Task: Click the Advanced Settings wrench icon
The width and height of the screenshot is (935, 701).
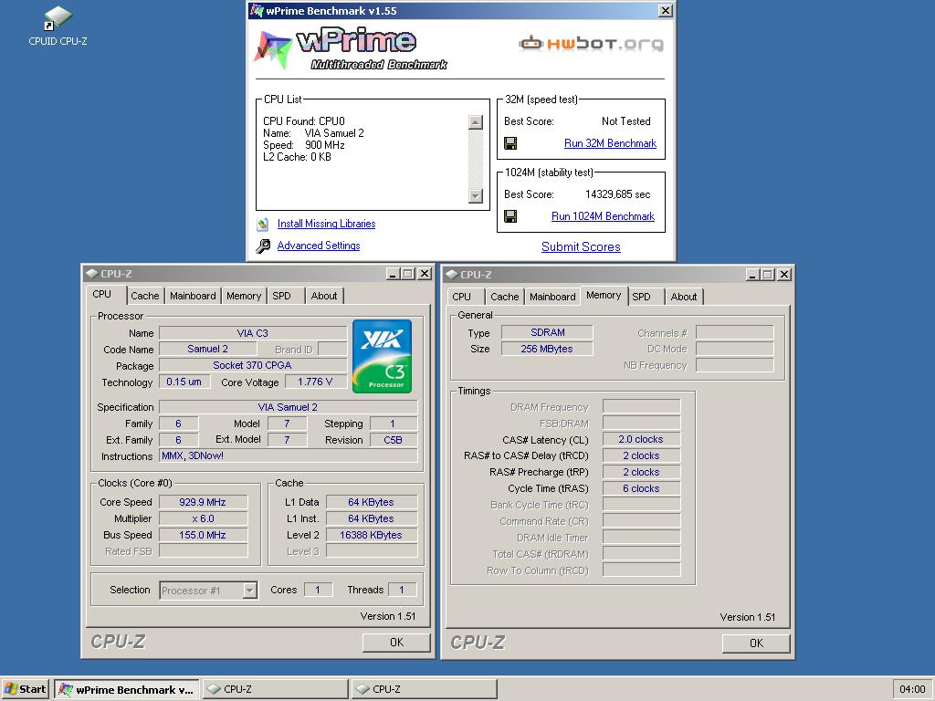Action: click(x=263, y=246)
